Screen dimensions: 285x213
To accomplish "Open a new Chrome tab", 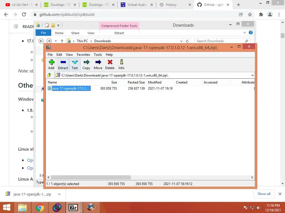I will click(x=239, y=5).
